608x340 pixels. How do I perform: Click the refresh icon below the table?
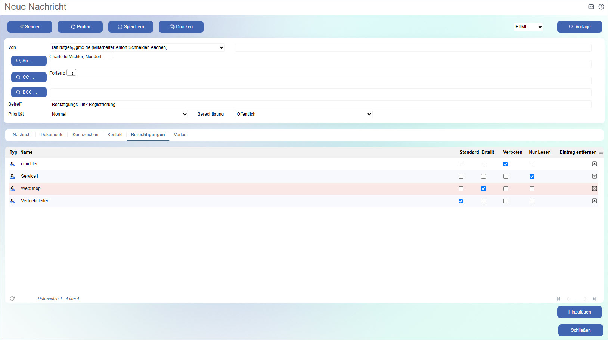point(12,299)
